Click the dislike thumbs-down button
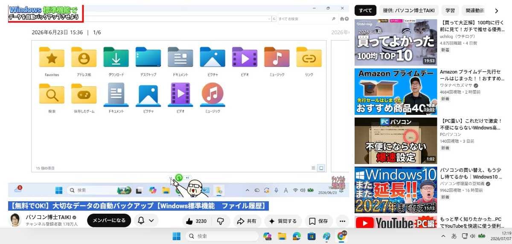The width and height of the screenshot is (512, 244). coord(221,221)
